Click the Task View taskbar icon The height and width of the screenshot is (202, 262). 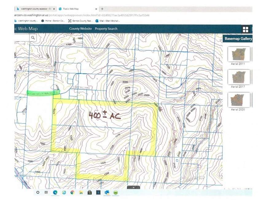pos(46,192)
